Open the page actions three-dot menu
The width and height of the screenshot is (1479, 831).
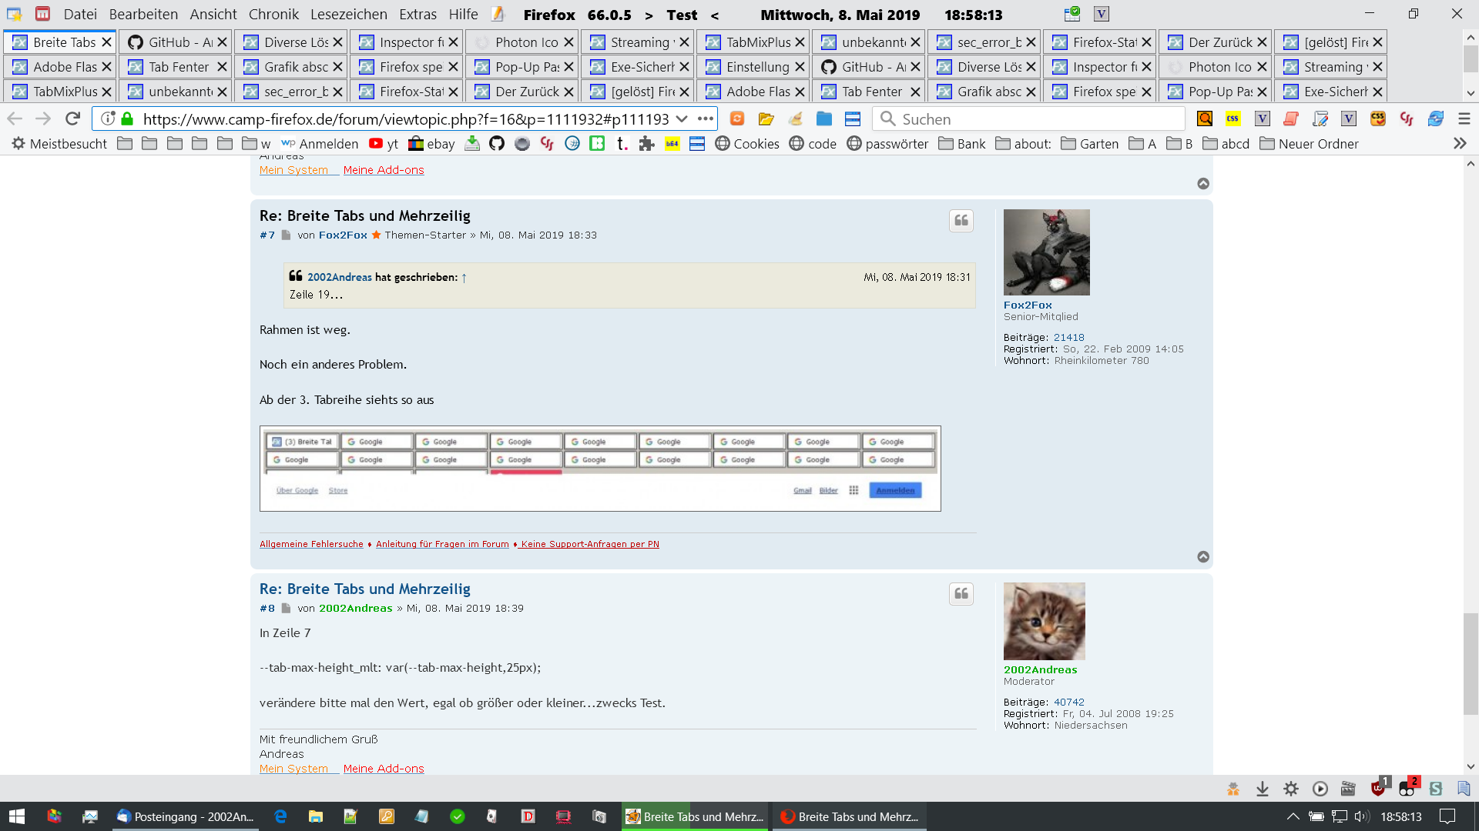(x=705, y=118)
